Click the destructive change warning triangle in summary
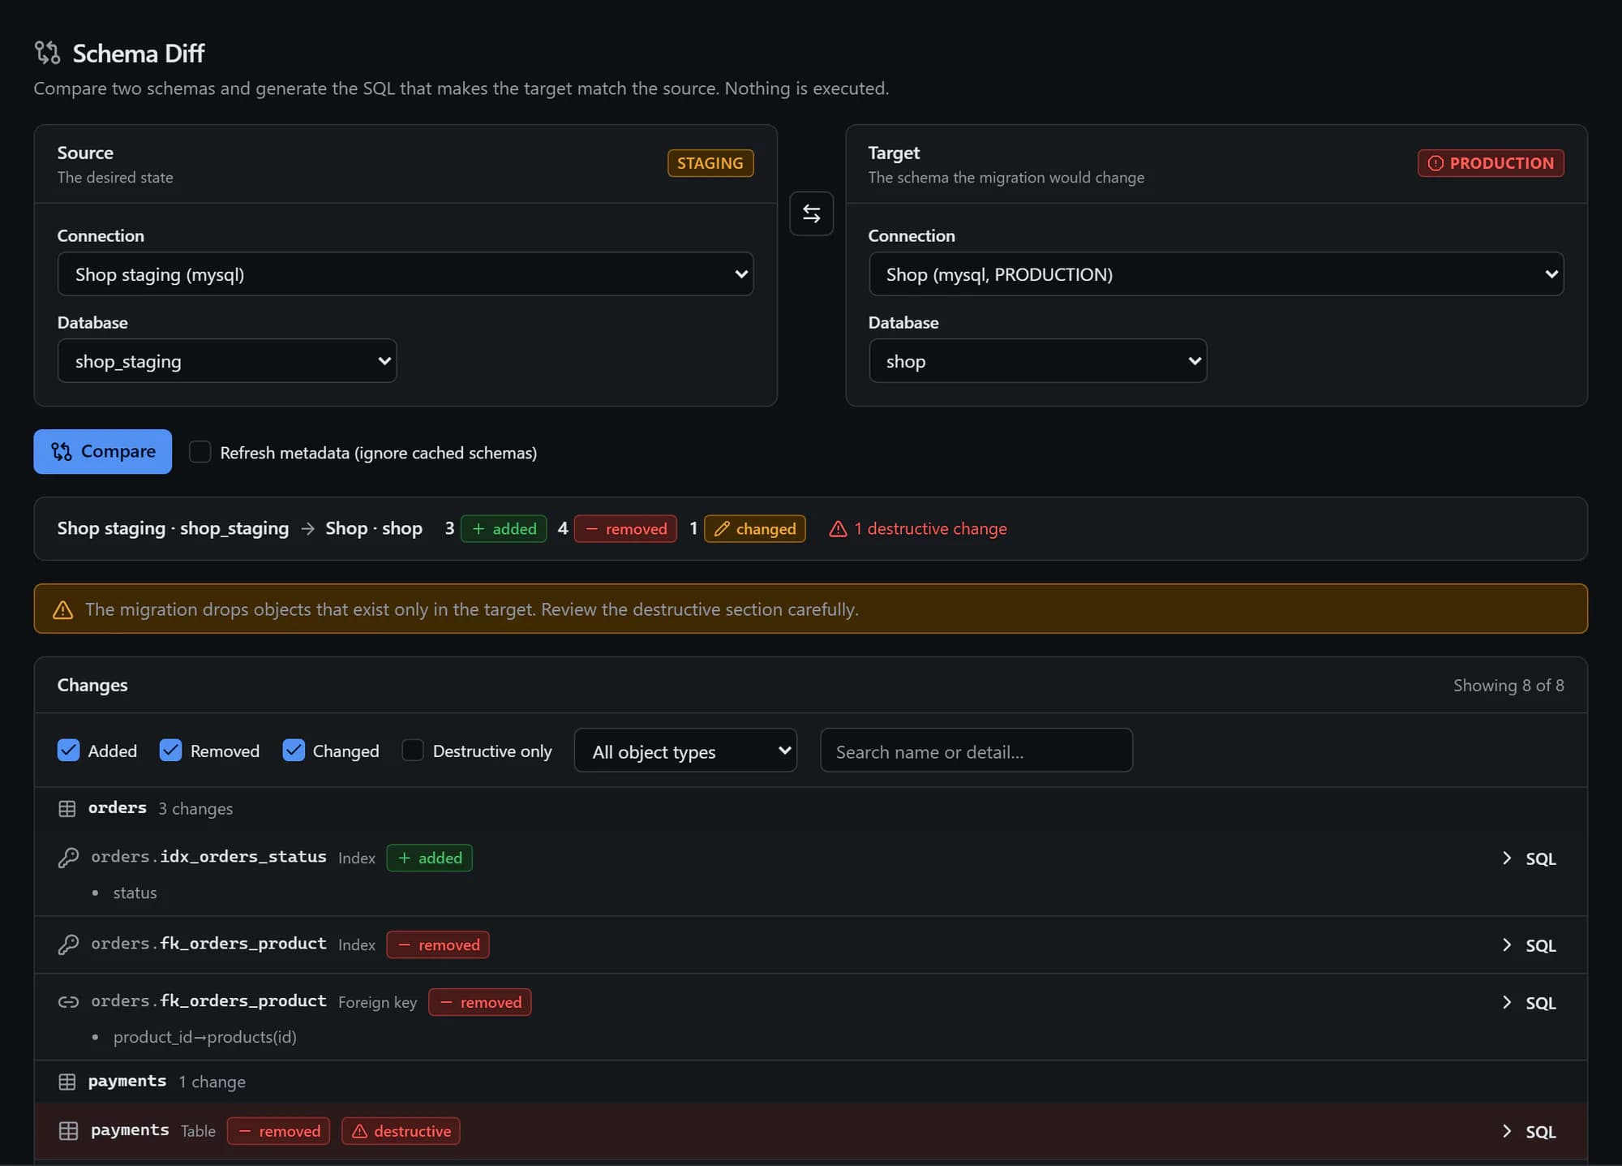This screenshot has height=1166, width=1622. 838,529
